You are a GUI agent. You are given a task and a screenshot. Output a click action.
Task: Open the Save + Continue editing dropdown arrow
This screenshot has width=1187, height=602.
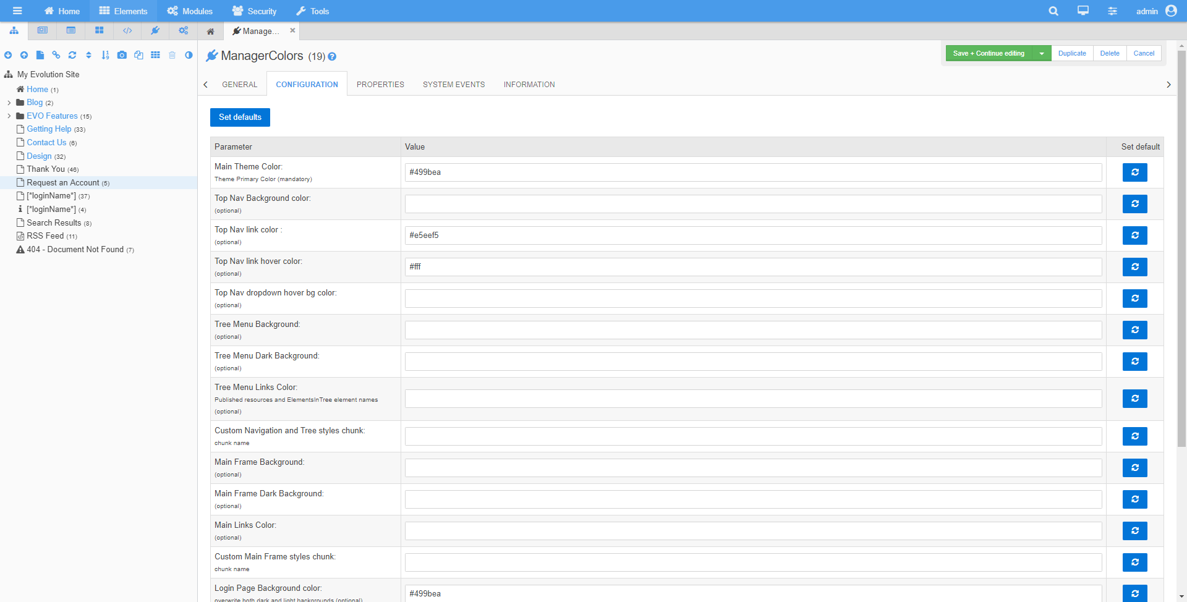(1043, 53)
